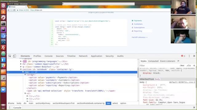Click Customers icon in Stripe sidebar
The image size is (197, 110).
[132, 24]
